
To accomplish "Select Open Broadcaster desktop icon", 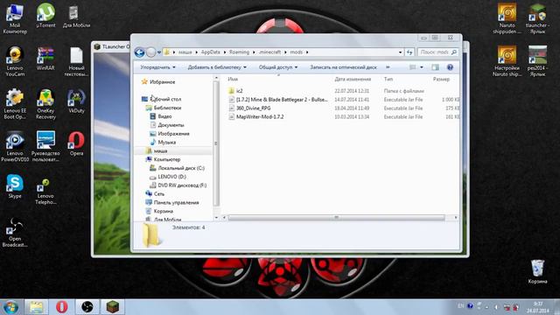I will click(15, 232).
